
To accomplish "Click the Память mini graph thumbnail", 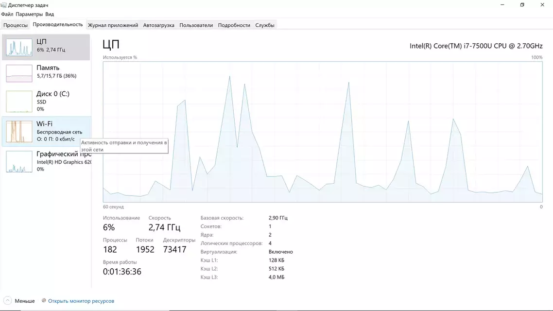I will tap(19, 73).
